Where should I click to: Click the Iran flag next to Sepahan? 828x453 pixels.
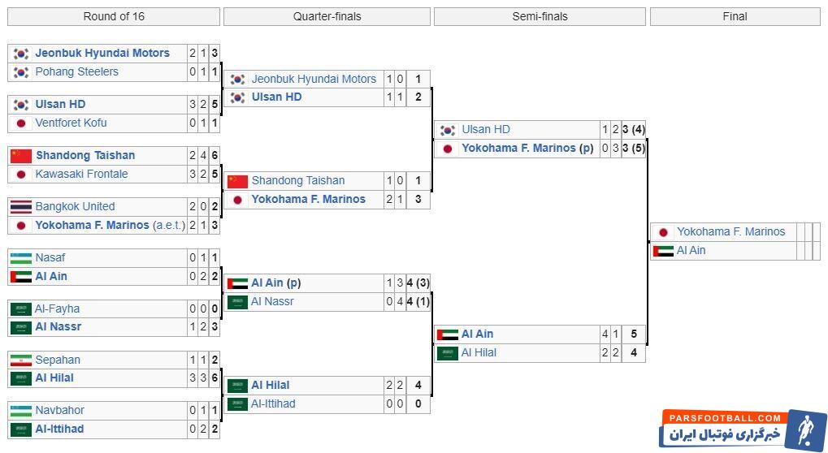click(21, 360)
